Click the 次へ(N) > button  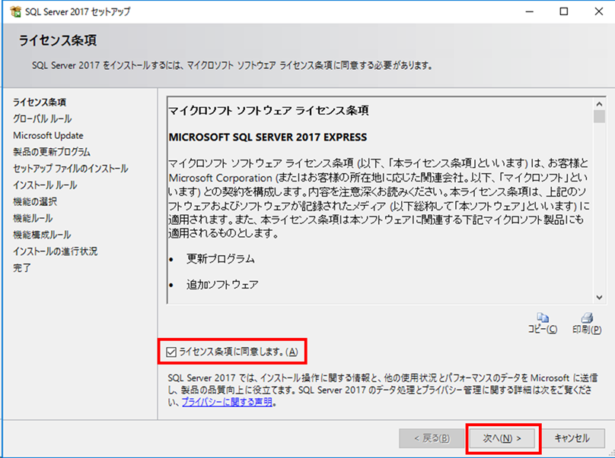[x=502, y=438]
